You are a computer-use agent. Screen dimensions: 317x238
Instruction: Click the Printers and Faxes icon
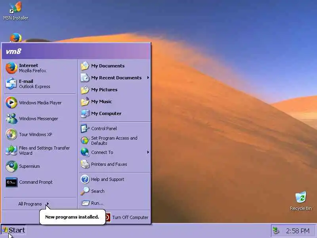click(85, 164)
